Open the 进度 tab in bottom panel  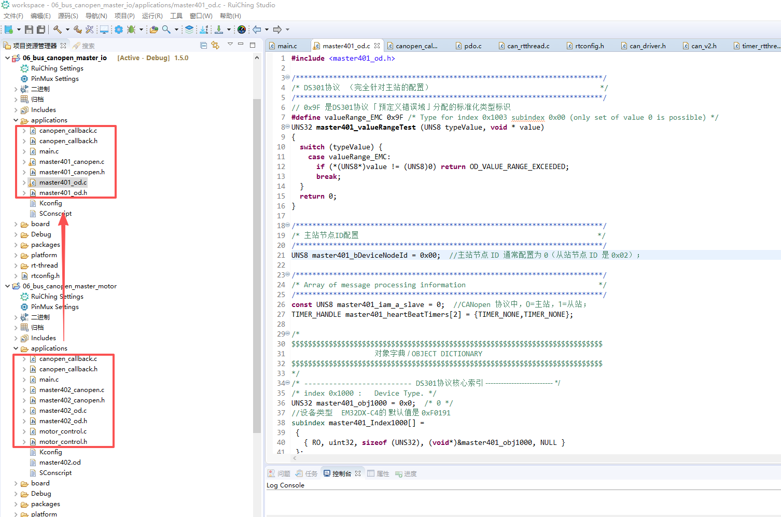406,473
